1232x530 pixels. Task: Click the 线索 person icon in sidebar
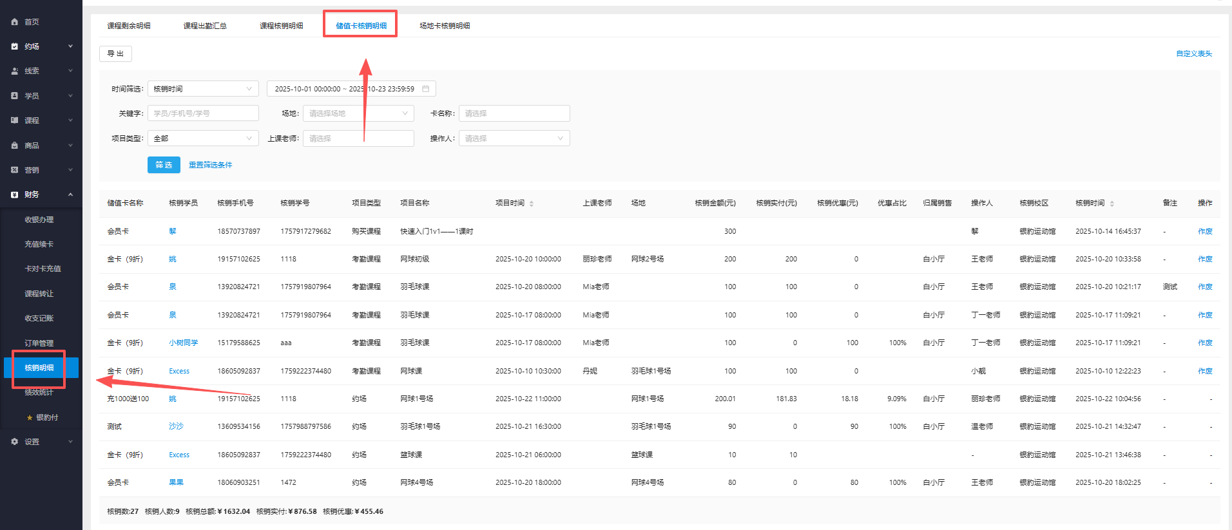click(15, 71)
